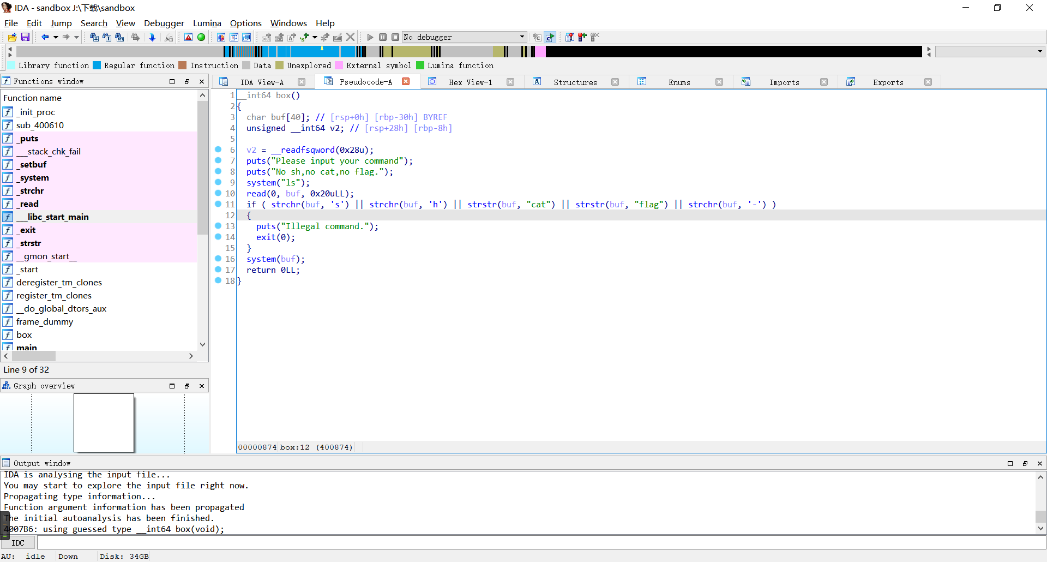The image size is (1047, 562).
Task: Click the Jump back arrow icon
Action: (45, 37)
